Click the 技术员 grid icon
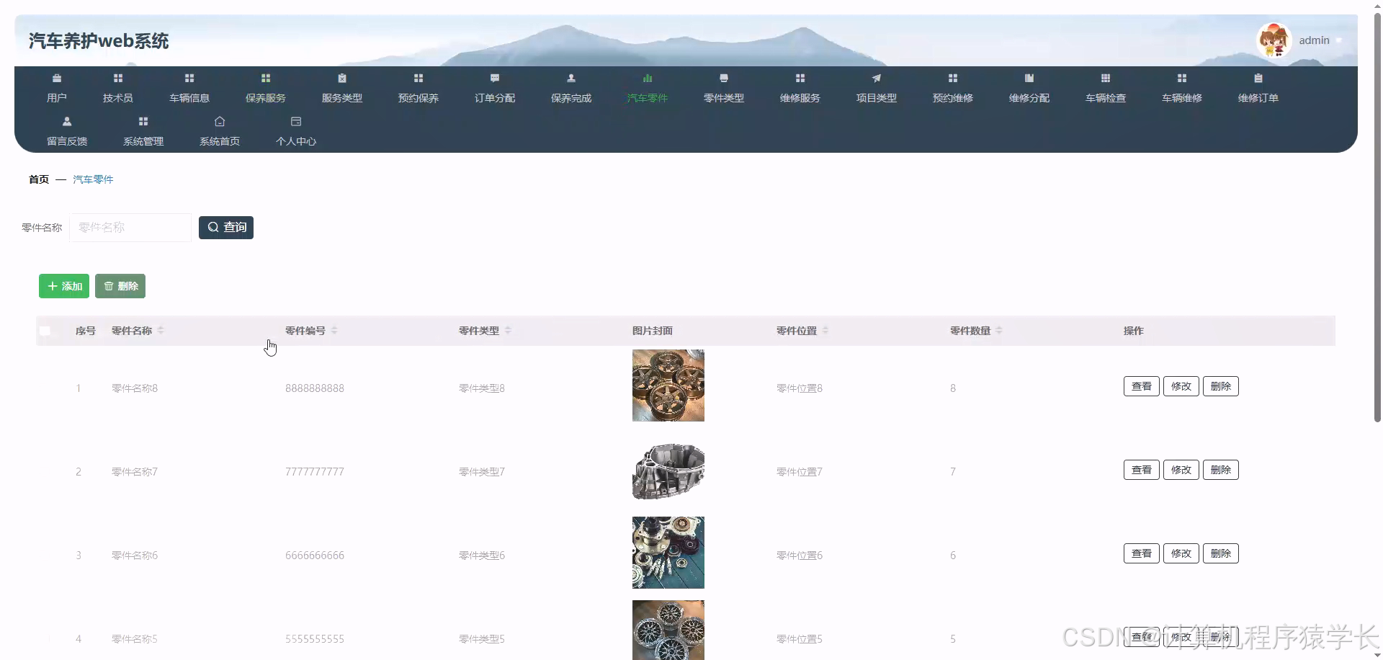 pyautogui.click(x=118, y=78)
